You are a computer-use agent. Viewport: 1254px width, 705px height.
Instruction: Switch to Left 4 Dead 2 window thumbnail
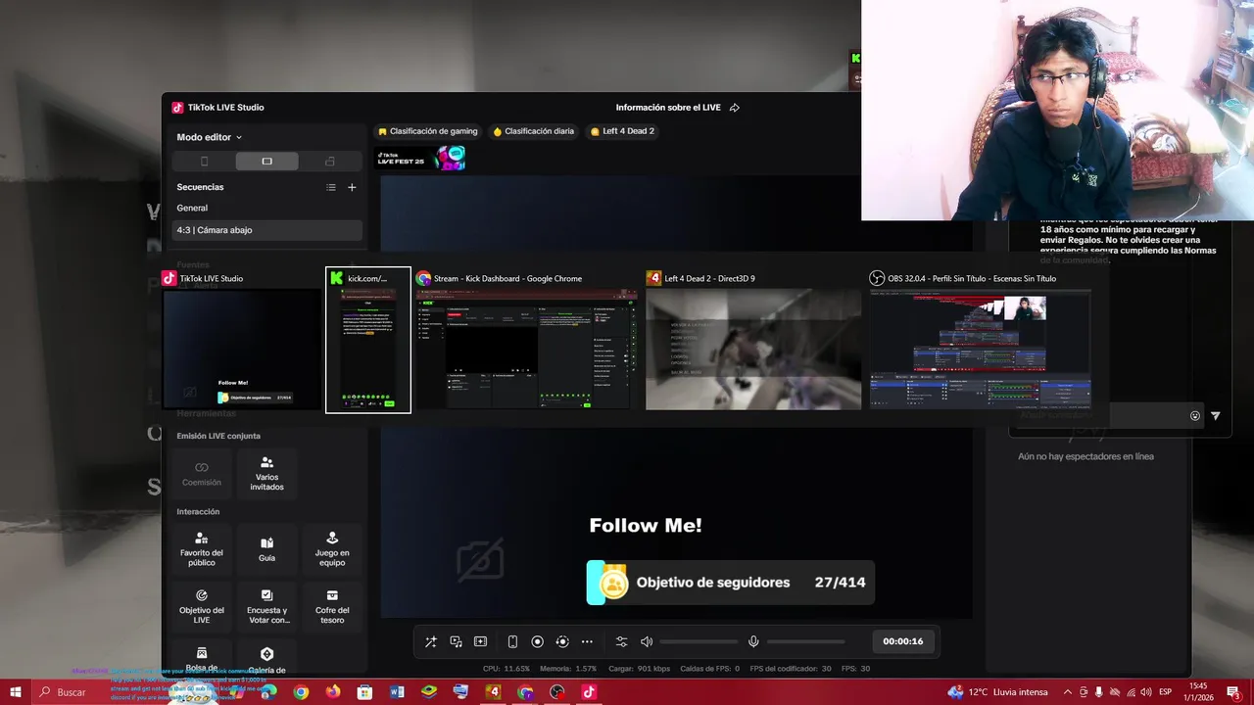point(753,339)
